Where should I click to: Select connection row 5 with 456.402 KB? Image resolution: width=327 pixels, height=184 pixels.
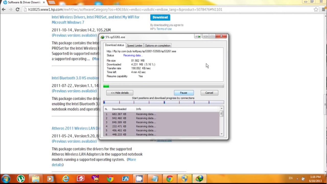pyautogui.click(x=161, y=130)
